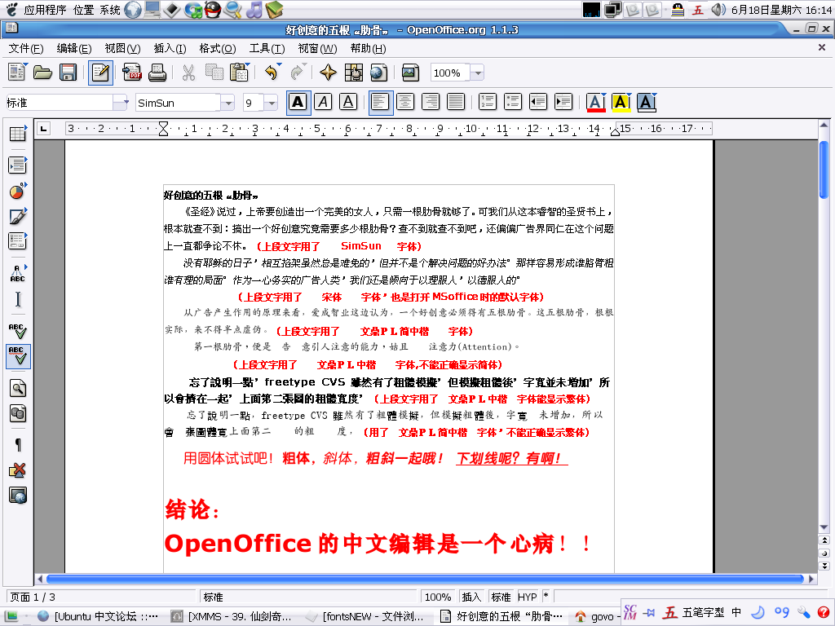The height and width of the screenshot is (626, 835).
Task: Increase paragraph indent
Action: coord(563,102)
